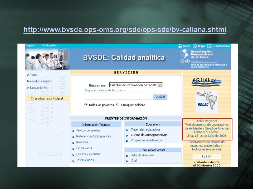The height and width of the screenshot is (189, 253).
Task: Go to Ir a página principal
Action: (47, 98)
